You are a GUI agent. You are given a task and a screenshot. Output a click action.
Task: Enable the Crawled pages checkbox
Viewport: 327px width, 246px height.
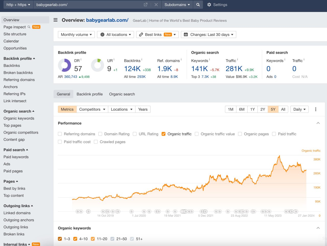click(x=96, y=142)
